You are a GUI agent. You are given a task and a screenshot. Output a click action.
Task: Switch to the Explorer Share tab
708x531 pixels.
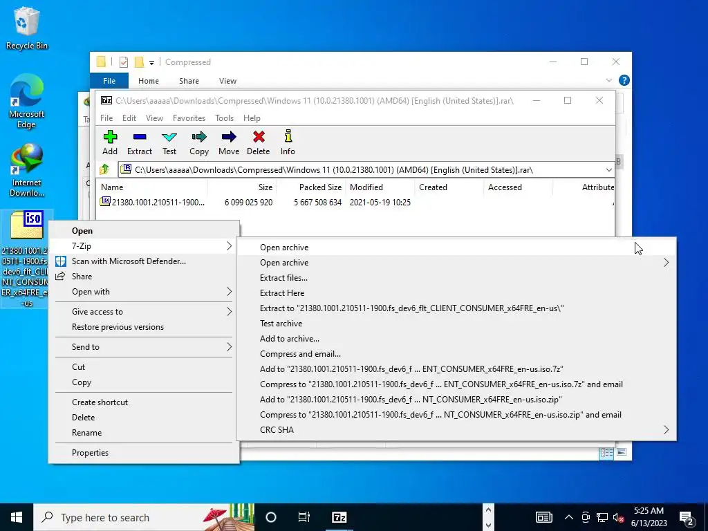point(189,81)
